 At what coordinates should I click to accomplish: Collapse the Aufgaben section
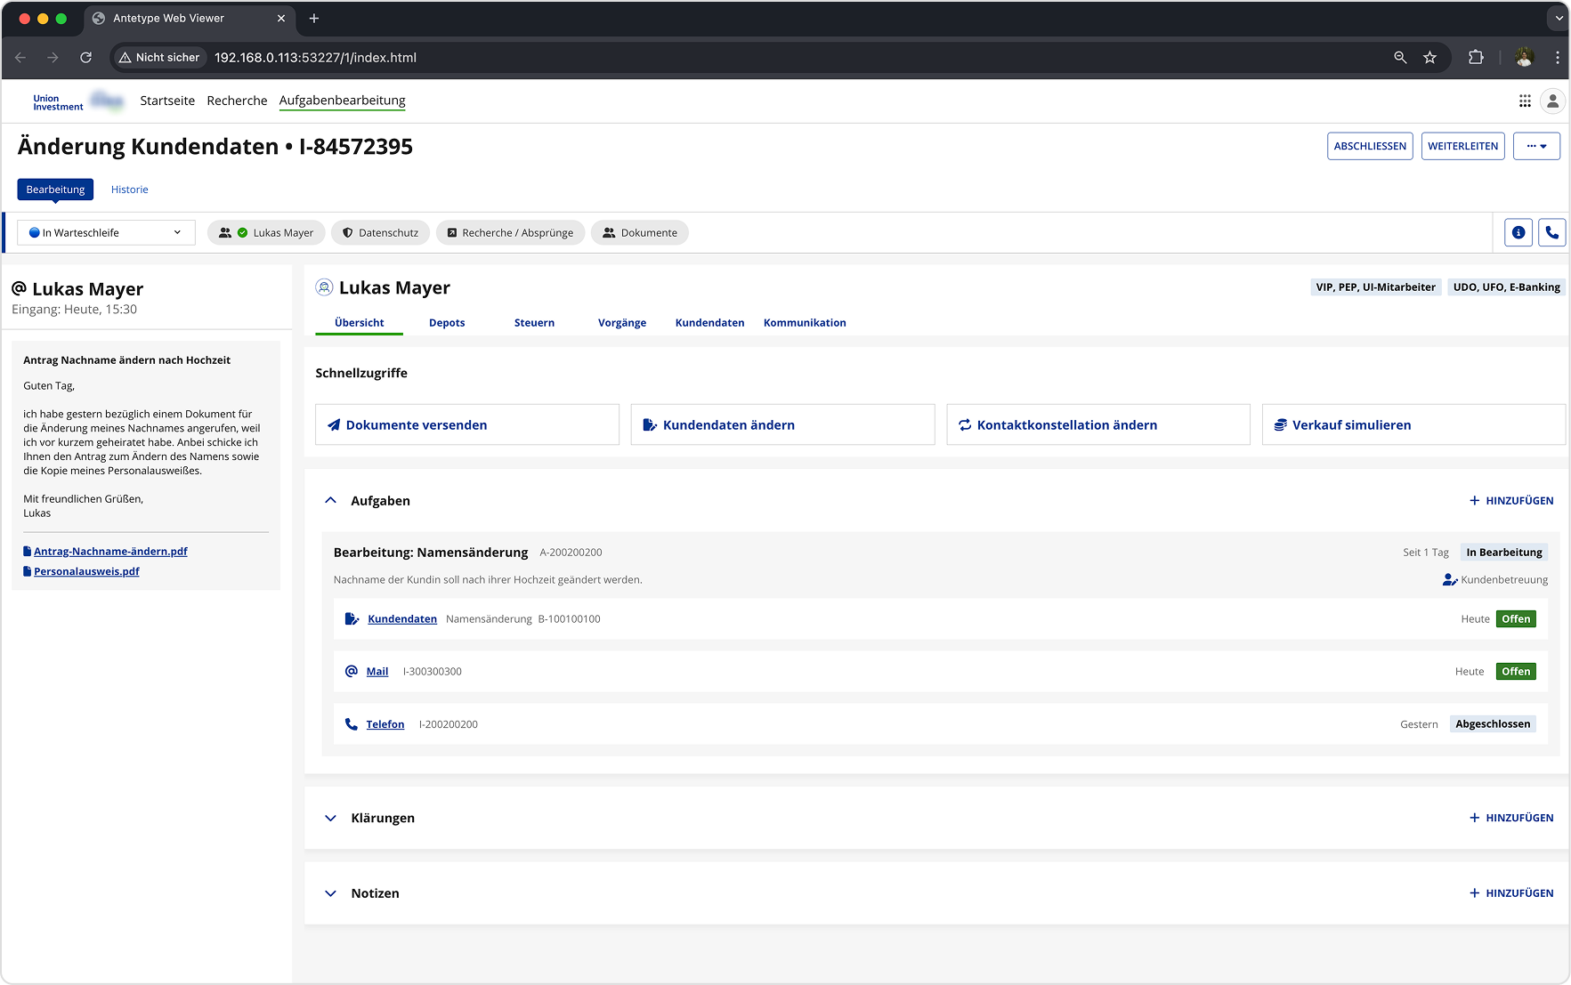pyautogui.click(x=330, y=501)
